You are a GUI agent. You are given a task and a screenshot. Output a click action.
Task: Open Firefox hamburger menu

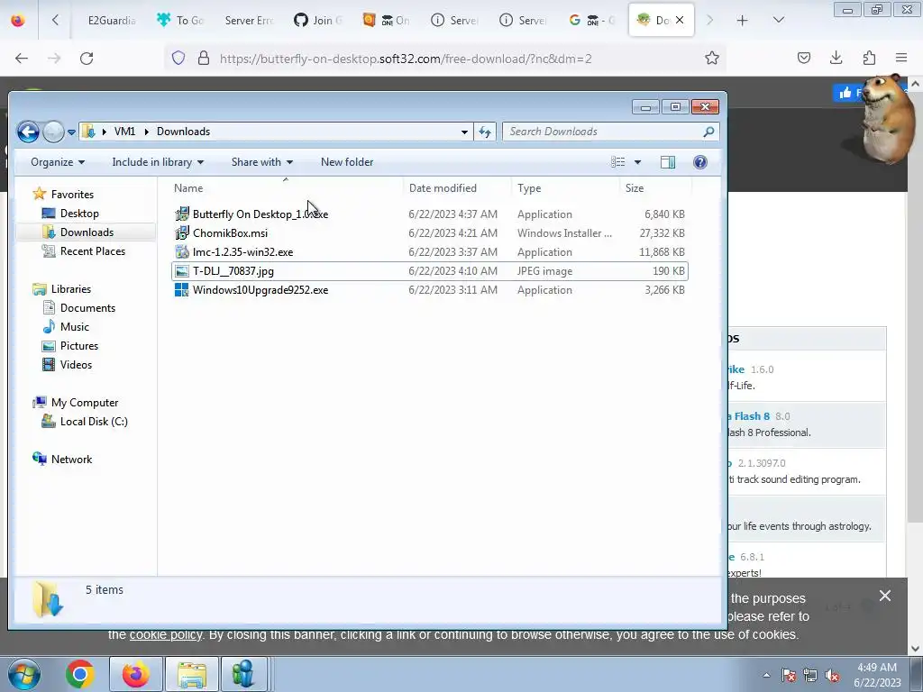pyautogui.click(x=901, y=58)
